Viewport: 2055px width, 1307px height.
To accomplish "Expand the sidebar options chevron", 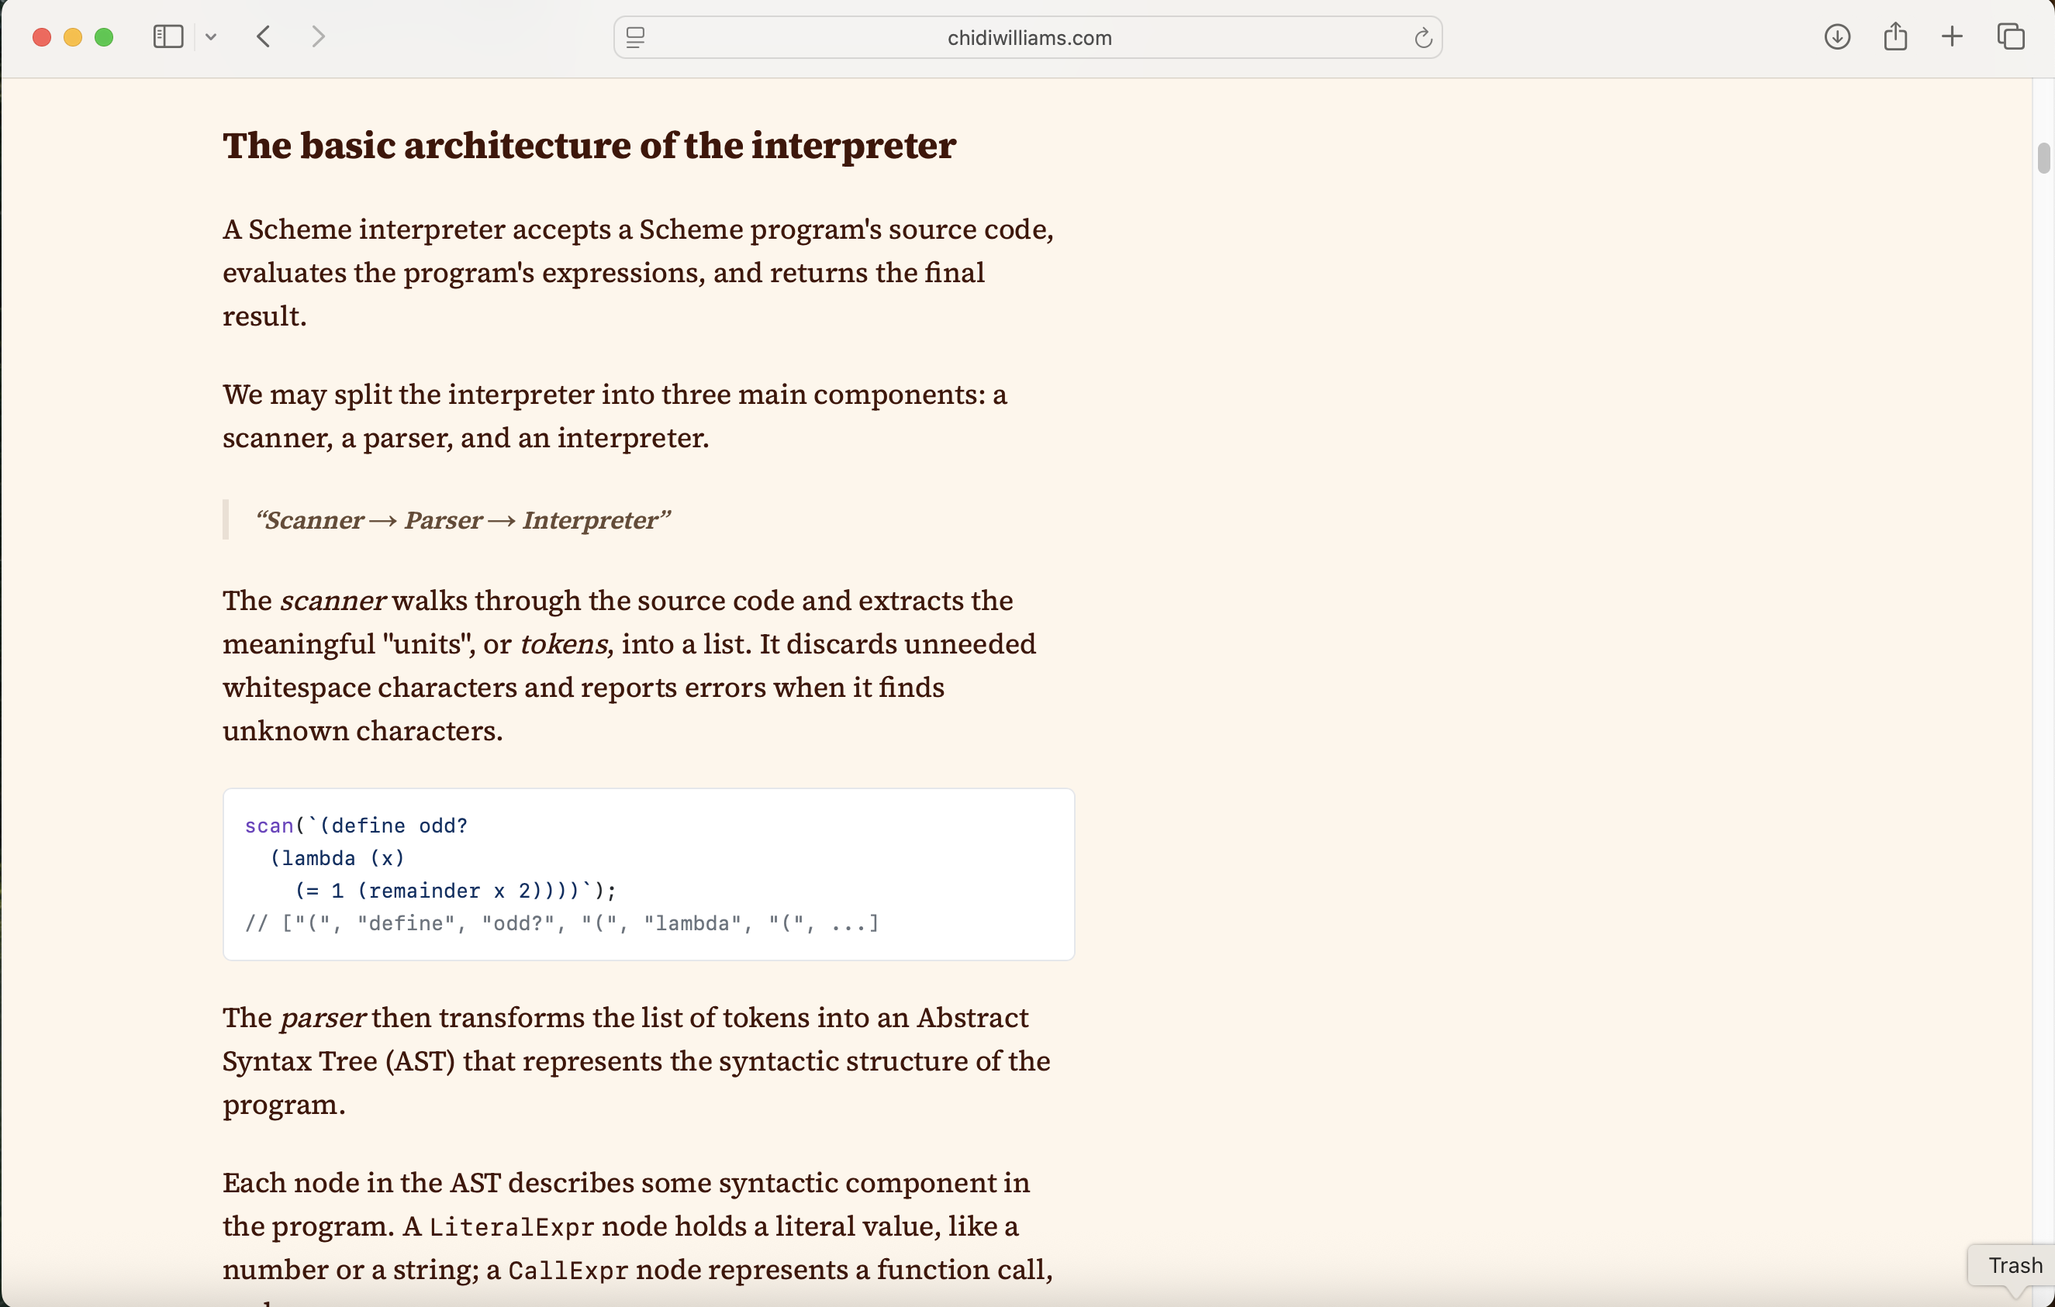I will point(212,36).
